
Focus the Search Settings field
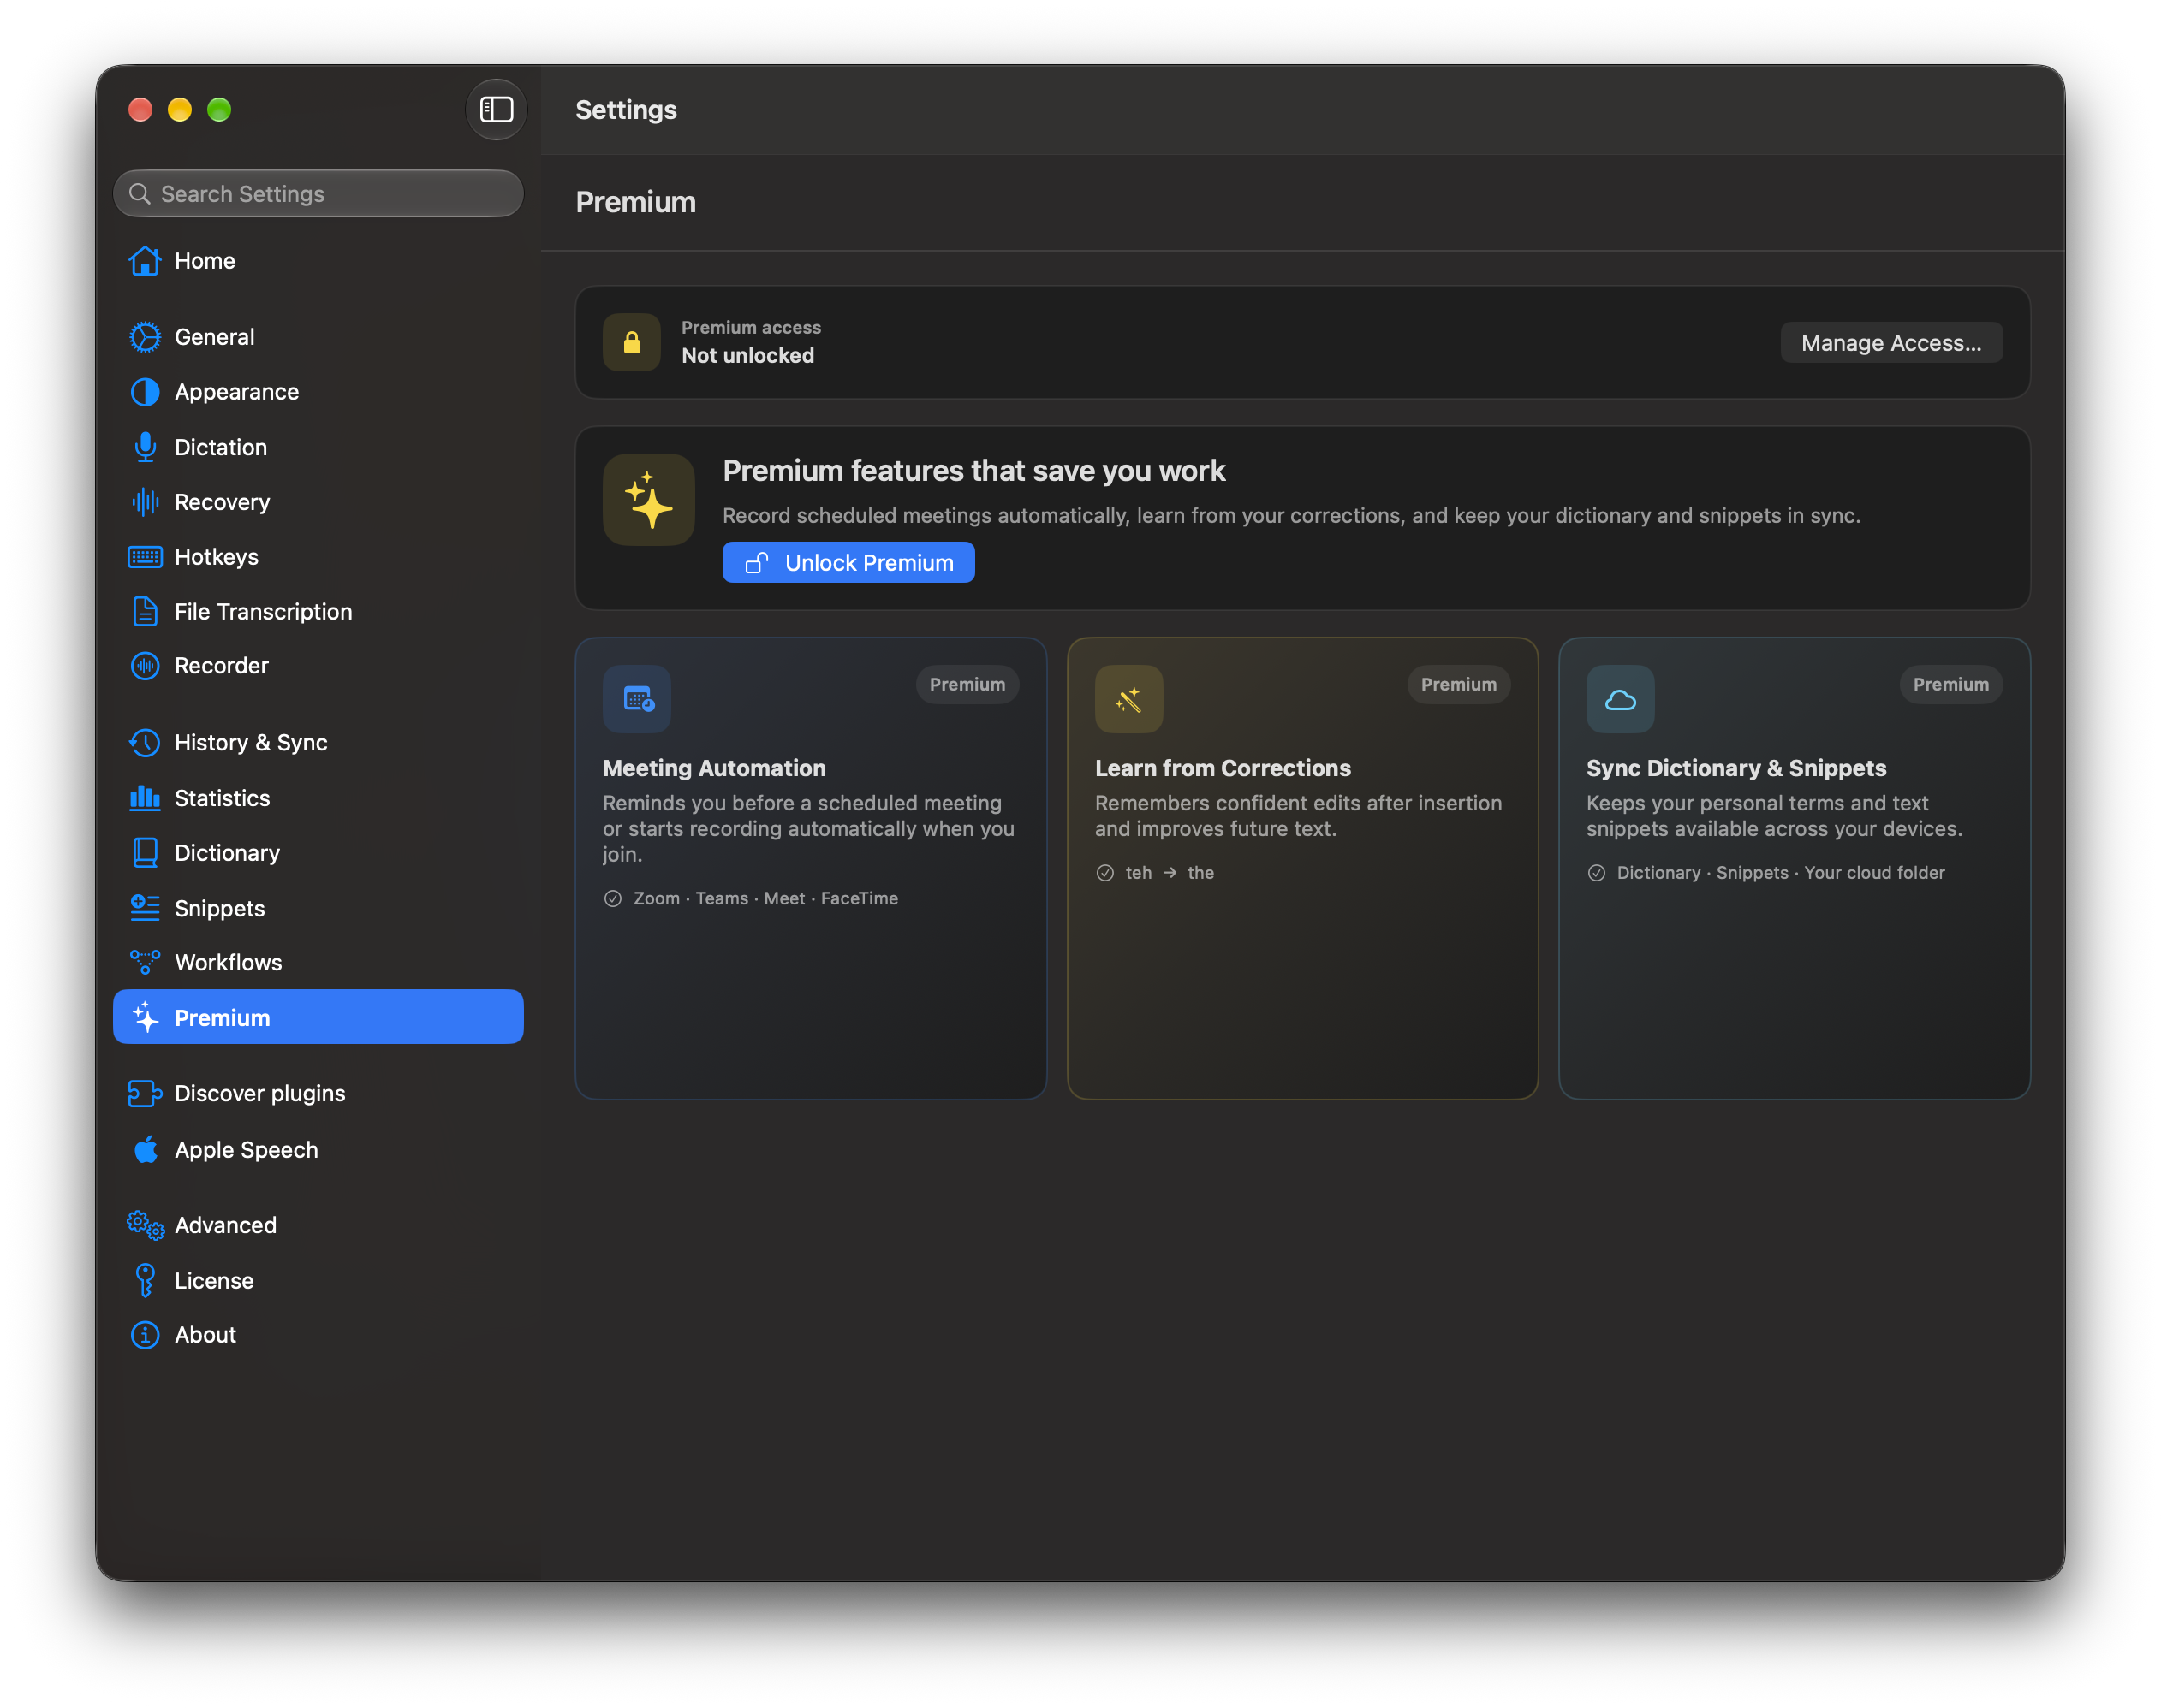[x=318, y=194]
